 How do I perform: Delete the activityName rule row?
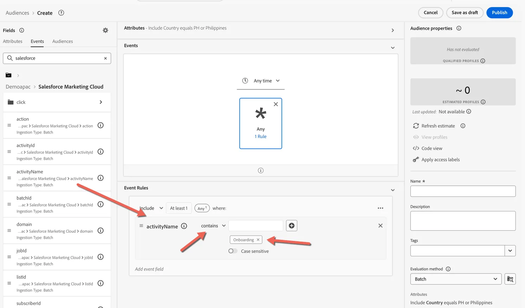point(380,226)
